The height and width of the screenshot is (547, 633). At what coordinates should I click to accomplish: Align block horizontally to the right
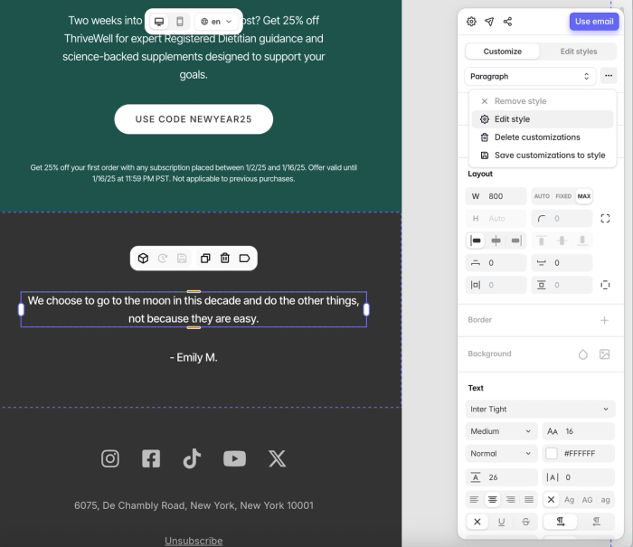pos(516,240)
